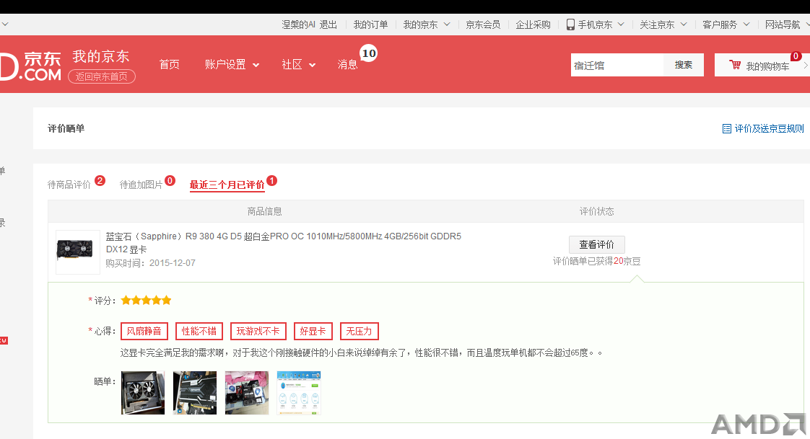Click the cart item count badge
The width and height of the screenshot is (810, 439).
(796, 56)
